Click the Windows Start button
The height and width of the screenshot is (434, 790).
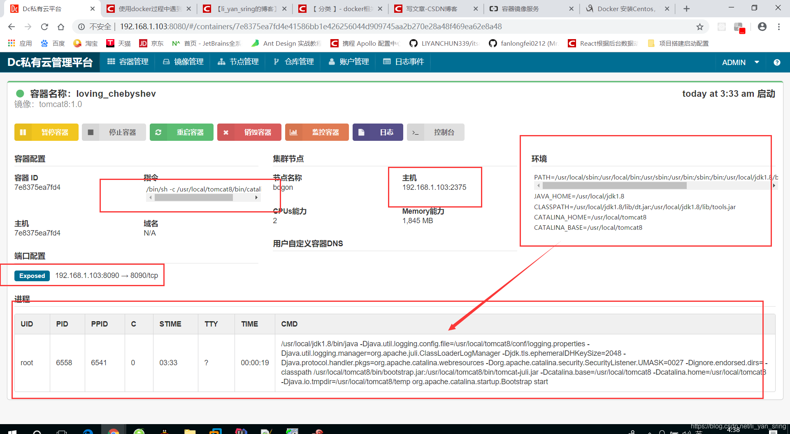tap(12, 432)
